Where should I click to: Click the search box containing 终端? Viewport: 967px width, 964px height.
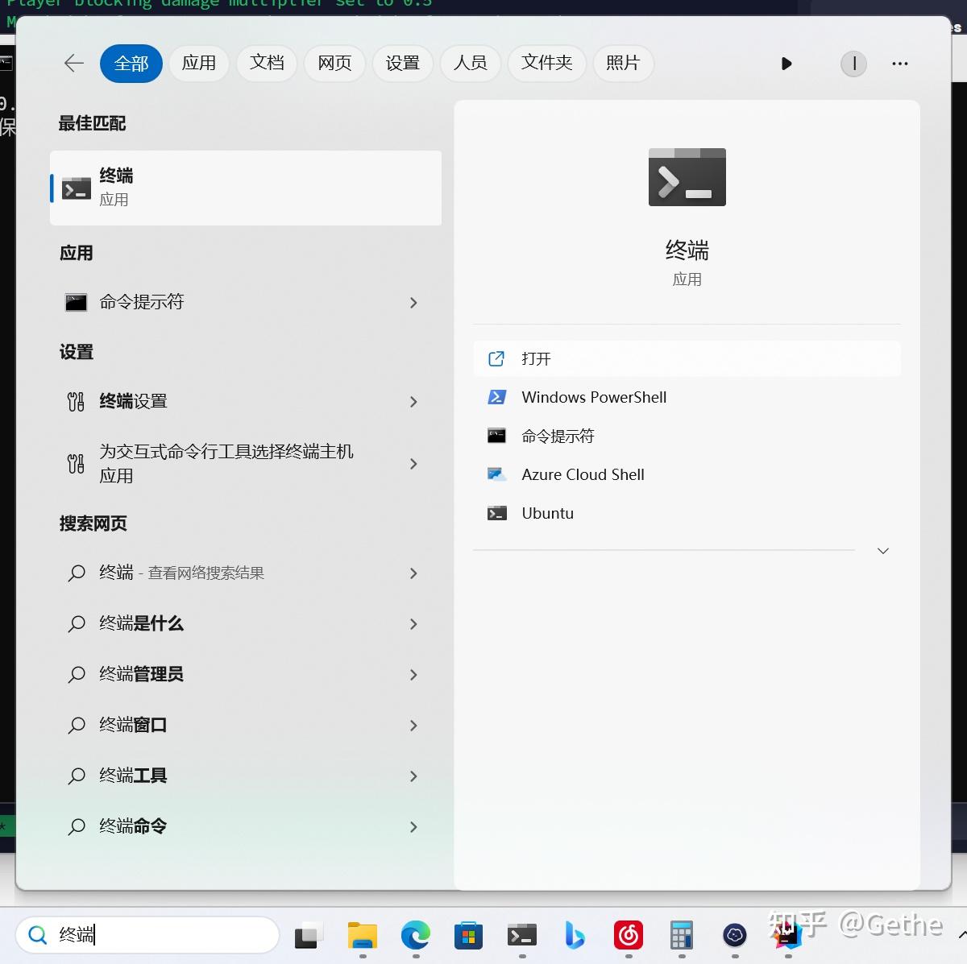point(147,935)
